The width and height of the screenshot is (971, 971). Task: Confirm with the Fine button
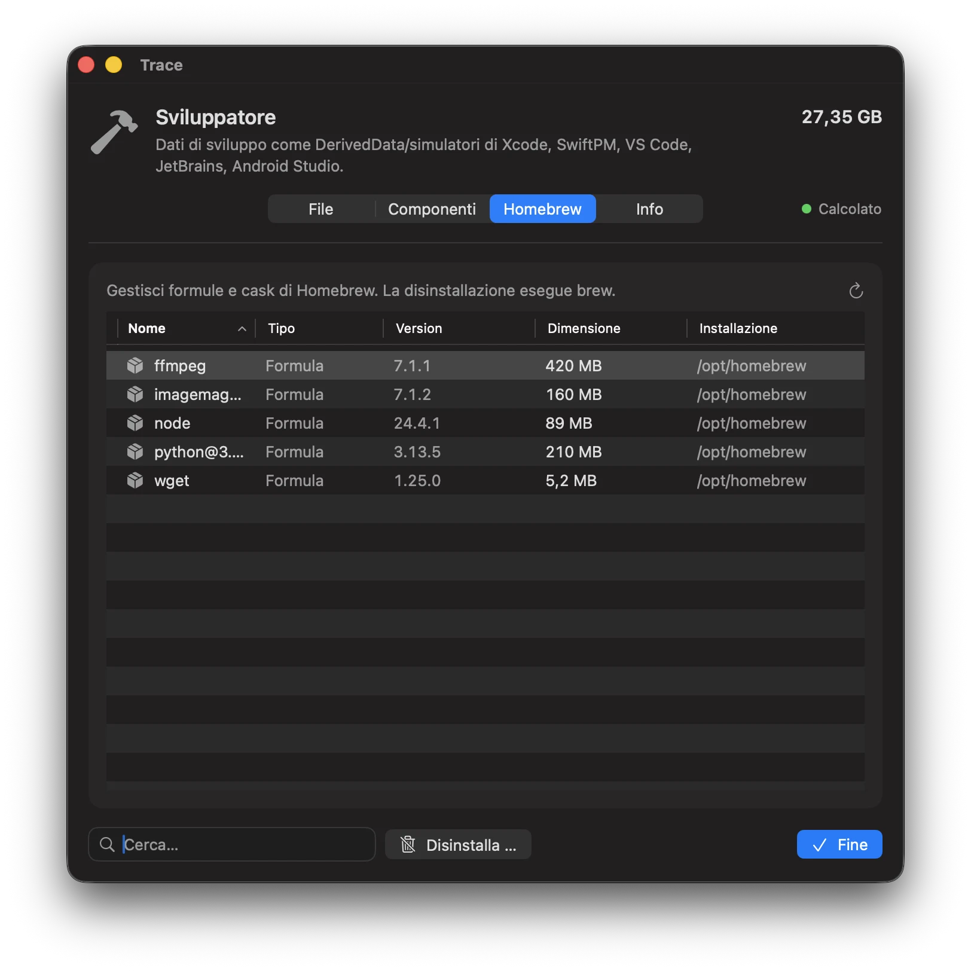(839, 844)
